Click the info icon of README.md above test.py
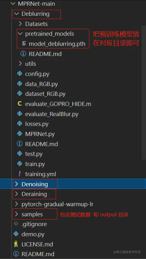The height and width of the screenshot is (259, 146). tap(20, 144)
